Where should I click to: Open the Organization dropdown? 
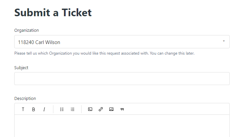(x=122, y=42)
